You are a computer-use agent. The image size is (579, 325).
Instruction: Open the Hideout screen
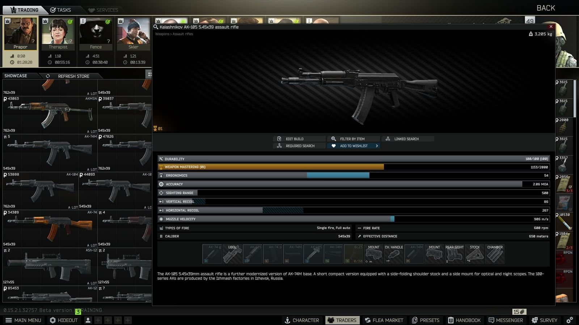click(64, 320)
